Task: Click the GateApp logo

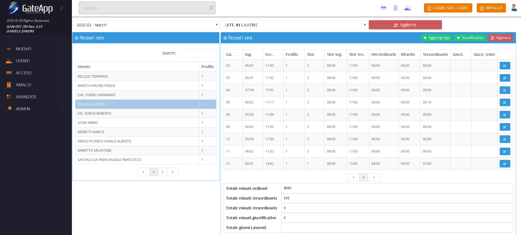Action: click(x=30, y=8)
